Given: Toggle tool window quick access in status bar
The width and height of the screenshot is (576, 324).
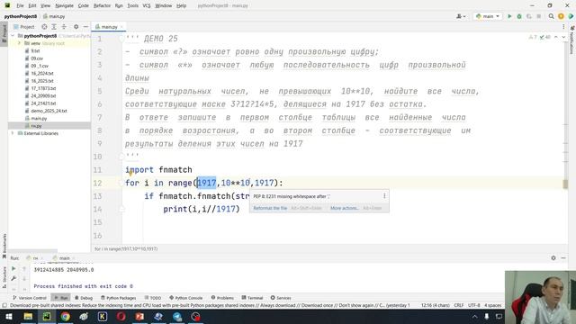Looking at the screenshot, I should pos(4,305).
